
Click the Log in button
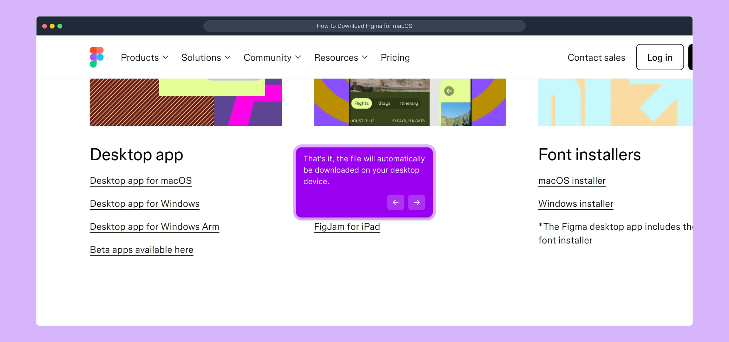(x=660, y=57)
